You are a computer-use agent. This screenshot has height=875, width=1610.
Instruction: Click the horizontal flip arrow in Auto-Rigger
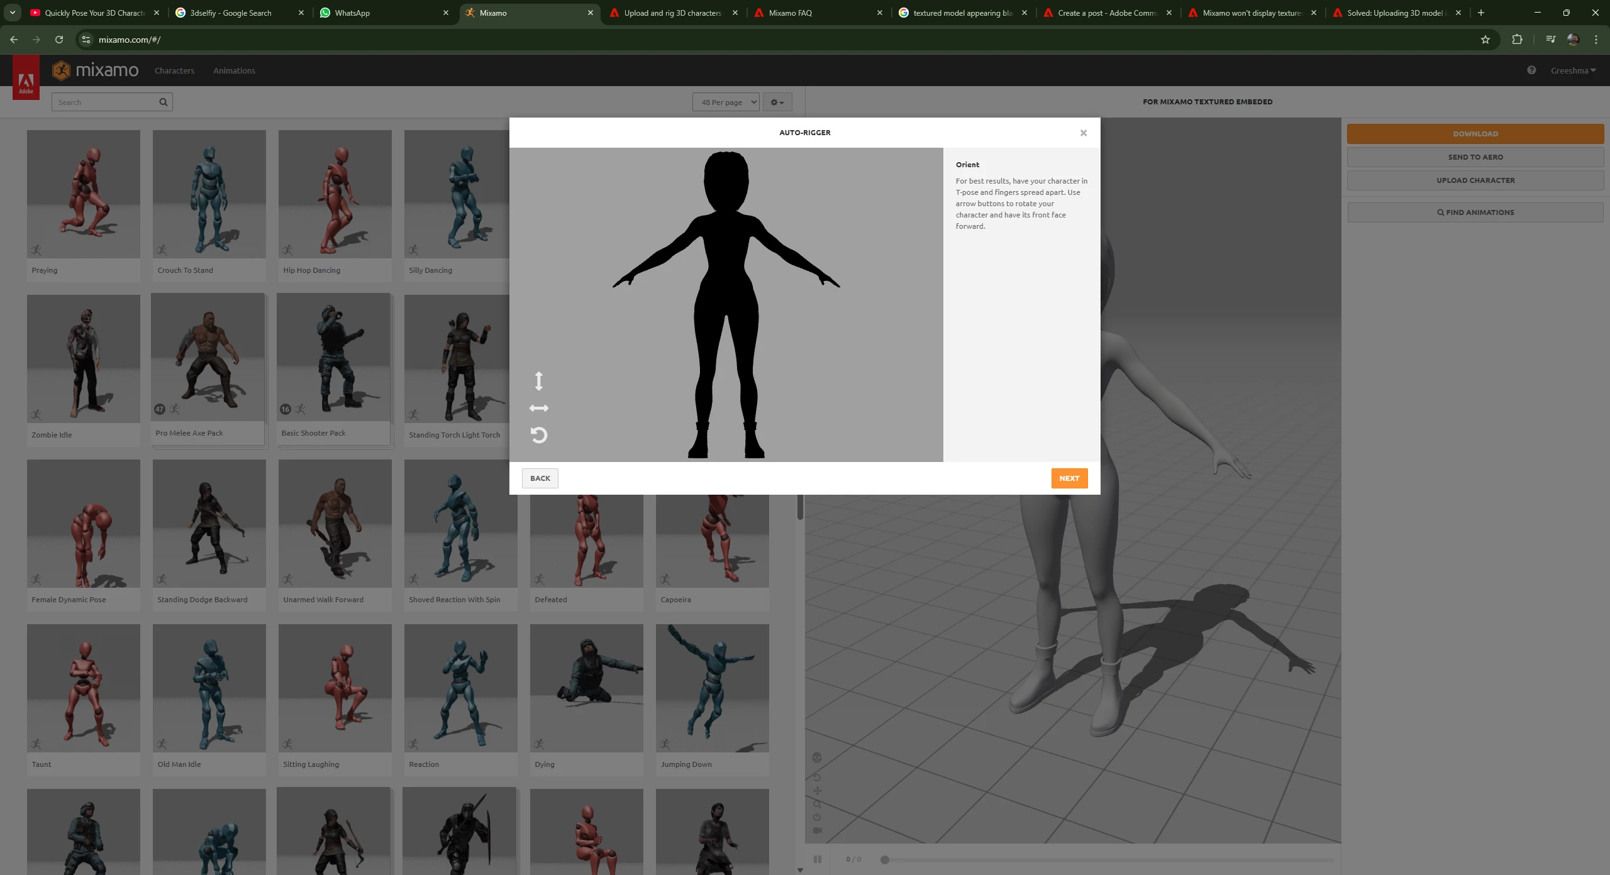538,409
